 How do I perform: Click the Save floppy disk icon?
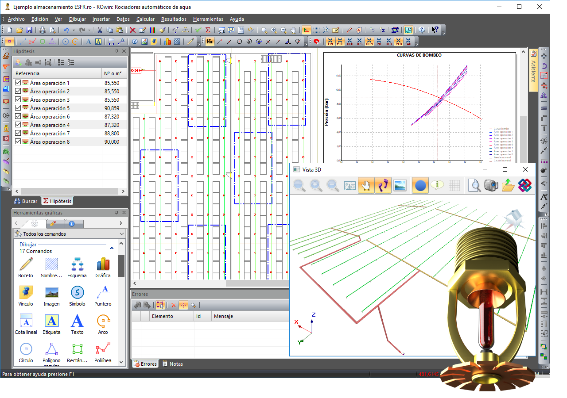tap(29, 30)
